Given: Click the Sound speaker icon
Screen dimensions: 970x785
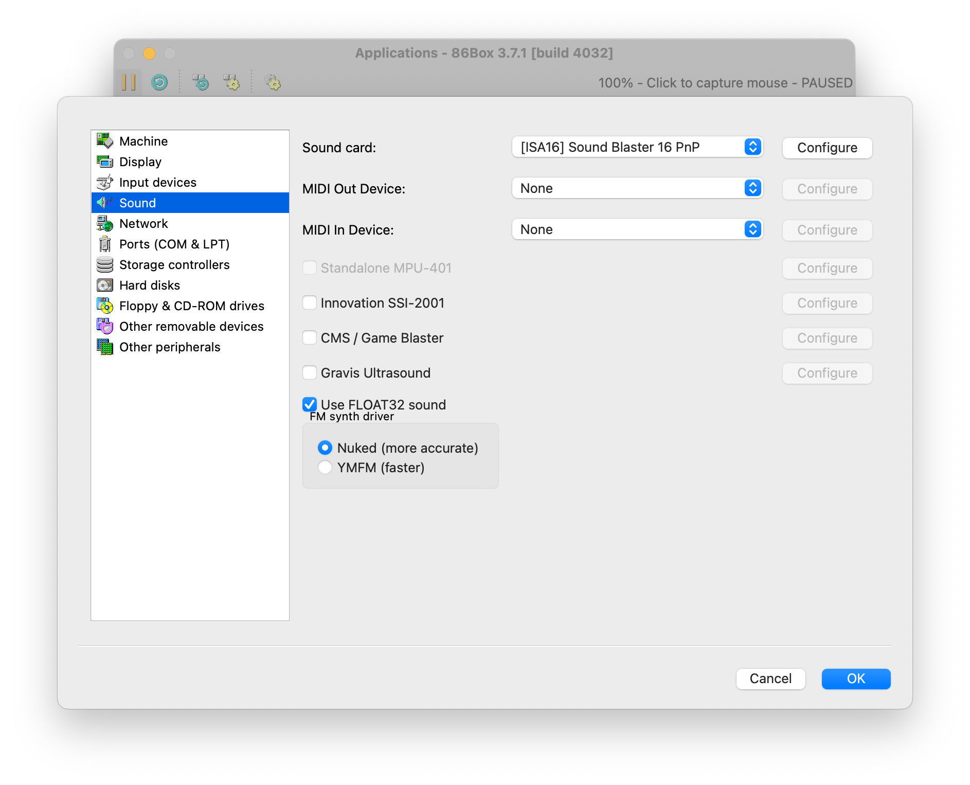Looking at the screenshot, I should pyautogui.click(x=105, y=203).
